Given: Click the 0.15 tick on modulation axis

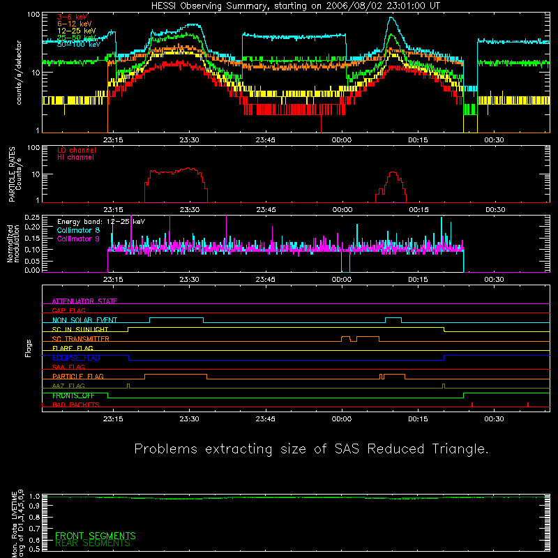Looking at the screenshot, I should pyautogui.click(x=32, y=238).
